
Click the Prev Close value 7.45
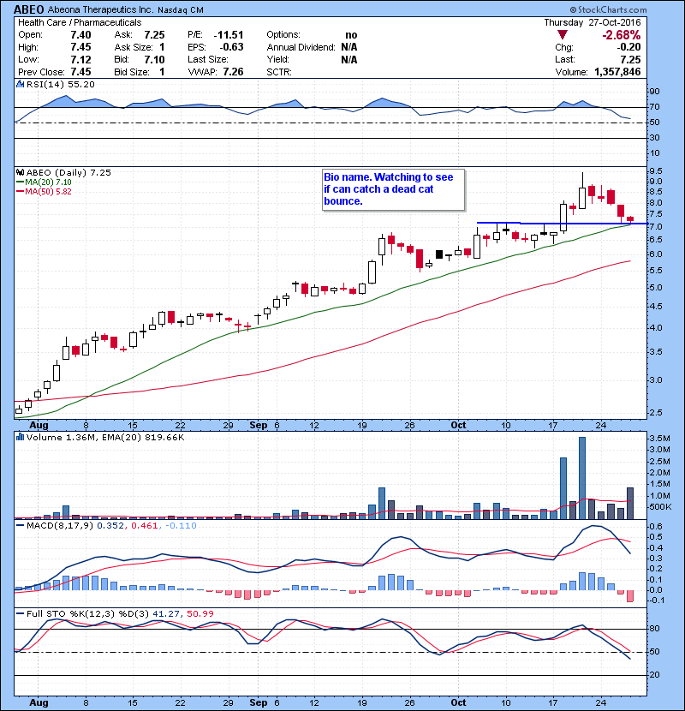tap(80, 72)
